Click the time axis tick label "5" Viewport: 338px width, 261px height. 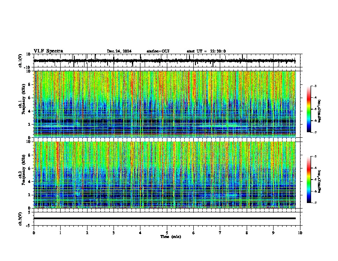click(x=167, y=233)
